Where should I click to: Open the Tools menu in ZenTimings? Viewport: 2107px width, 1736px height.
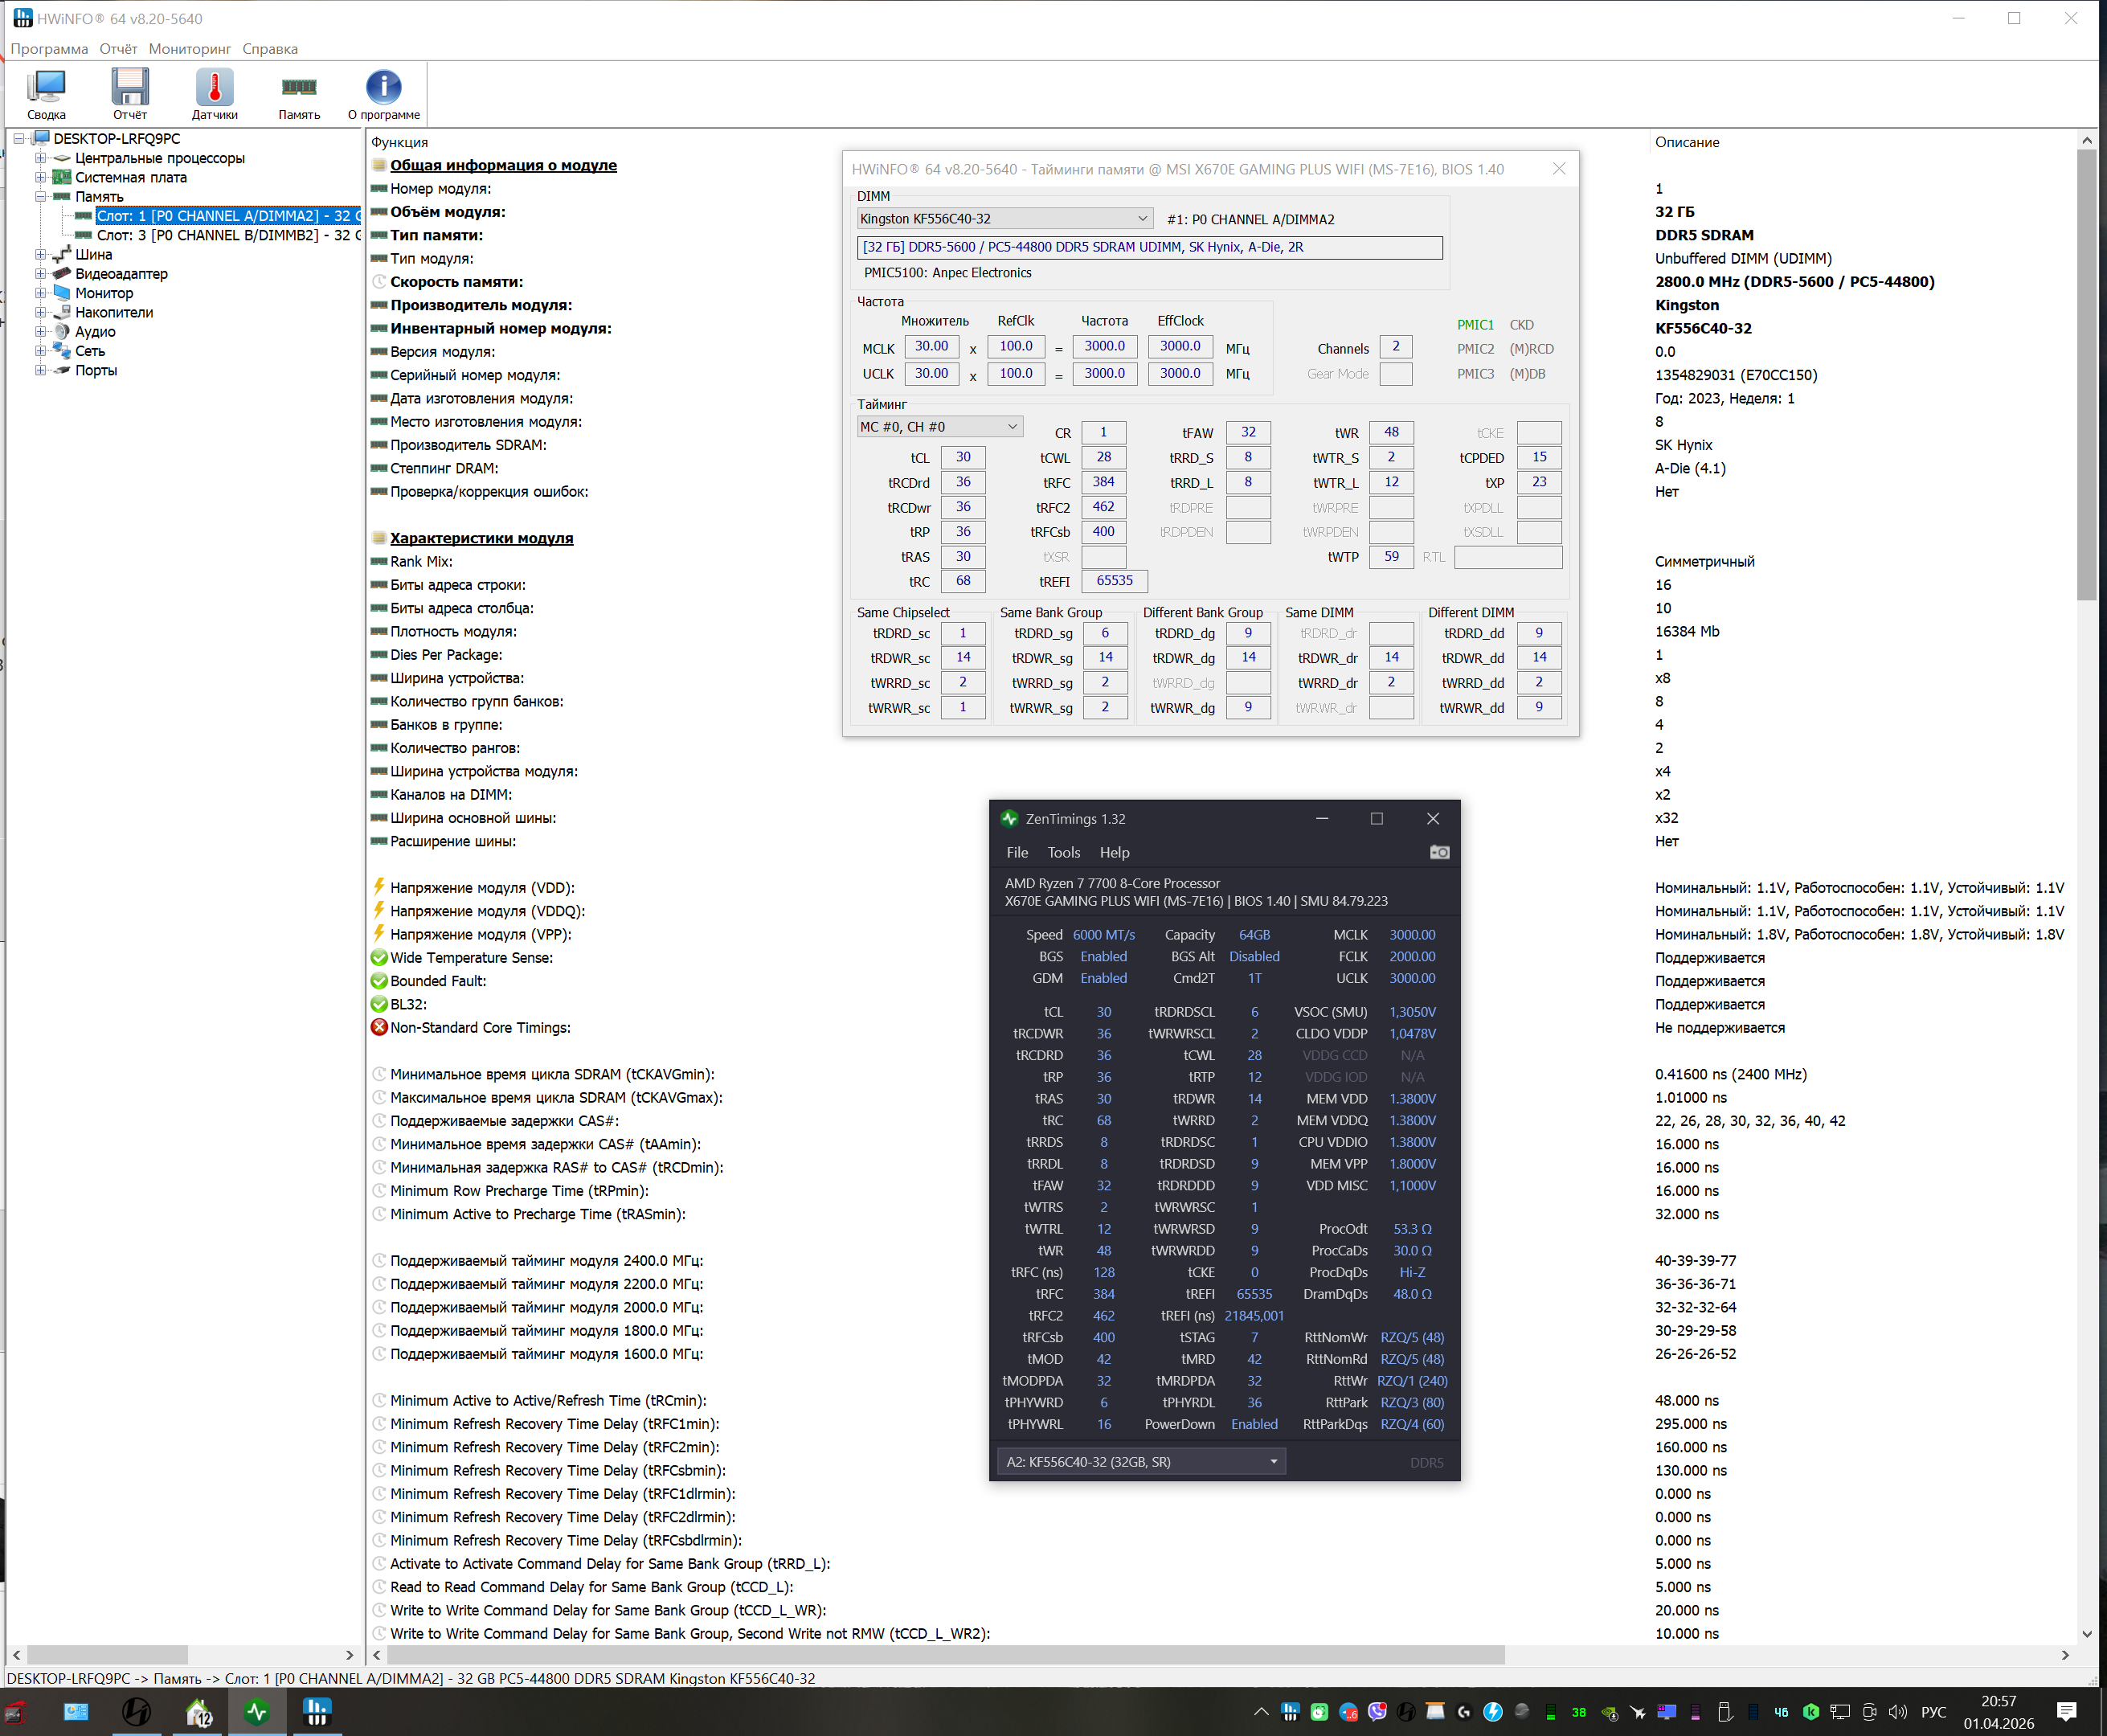coord(1063,852)
